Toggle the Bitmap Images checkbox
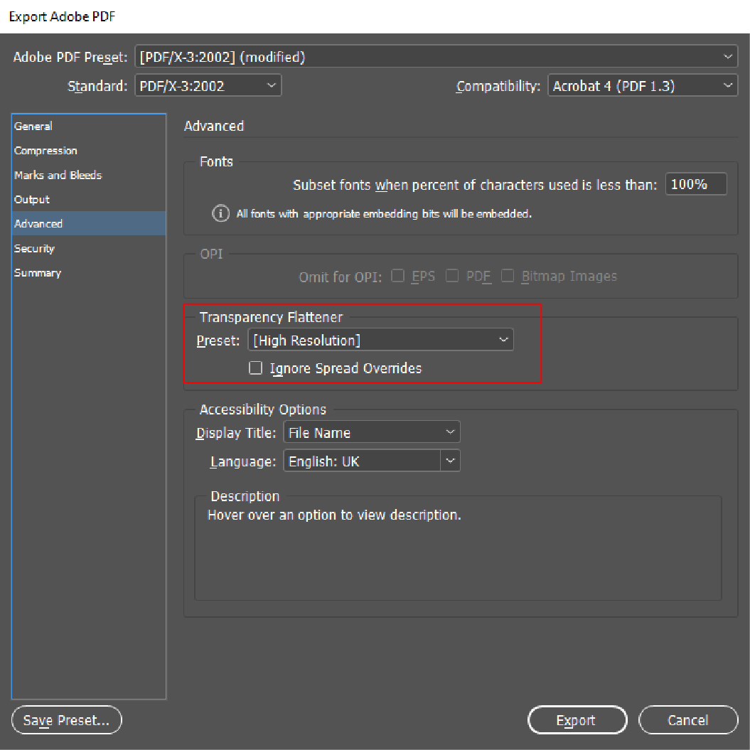The height and width of the screenshot is (750, 750). point(508,276)
